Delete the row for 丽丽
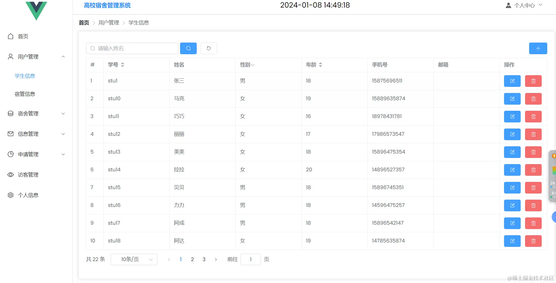Viewport: 556px width, 283px height. [533, 134]
